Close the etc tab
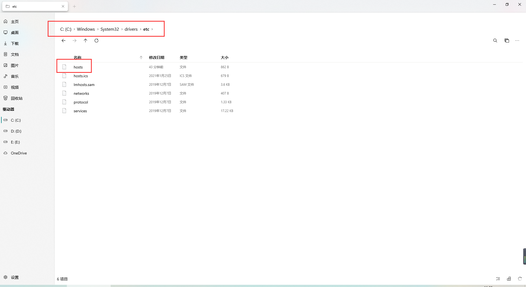 point(63,6)
